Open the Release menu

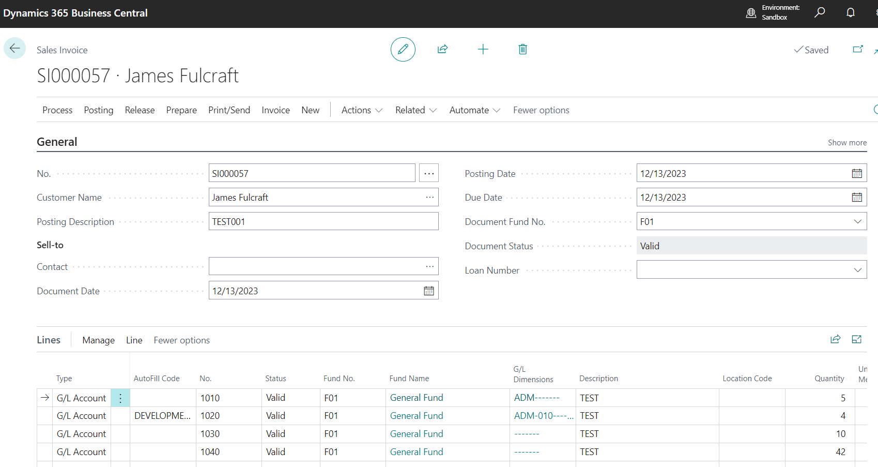click(x=140, y=110)
